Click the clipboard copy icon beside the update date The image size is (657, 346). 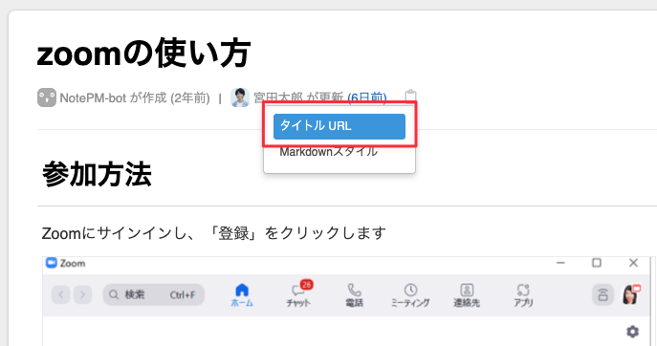click(410, 97)
